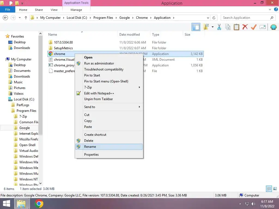
Task: Choose Run as administrator
Action: [109, 63]
